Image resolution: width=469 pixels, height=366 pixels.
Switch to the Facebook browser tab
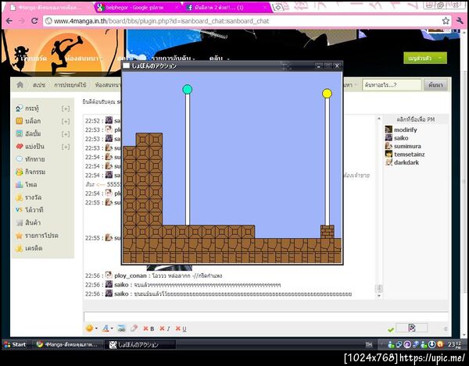click(226, 8)
